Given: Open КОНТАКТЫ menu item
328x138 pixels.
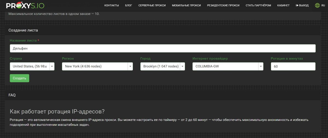Looking at the screenshot, I should click(112, 5).
